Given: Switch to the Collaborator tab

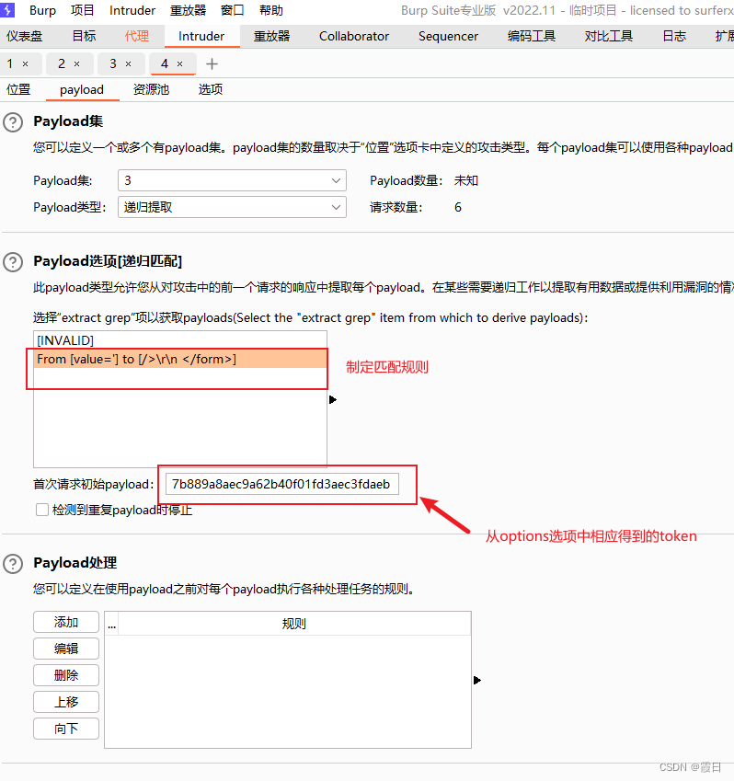Looking at the screenshot, I should 354,36.
